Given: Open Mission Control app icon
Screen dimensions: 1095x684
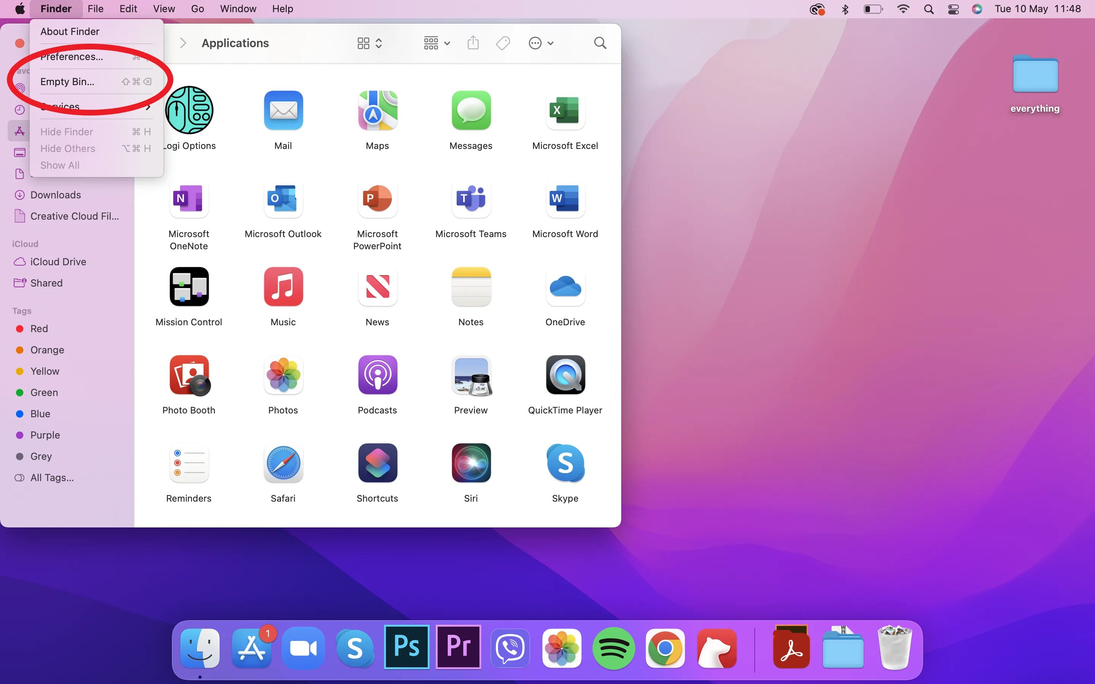Looking at the screenshot, I should pos(189,287).
